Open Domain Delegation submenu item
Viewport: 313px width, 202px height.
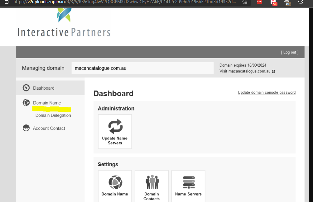click(x=53, y=115)
